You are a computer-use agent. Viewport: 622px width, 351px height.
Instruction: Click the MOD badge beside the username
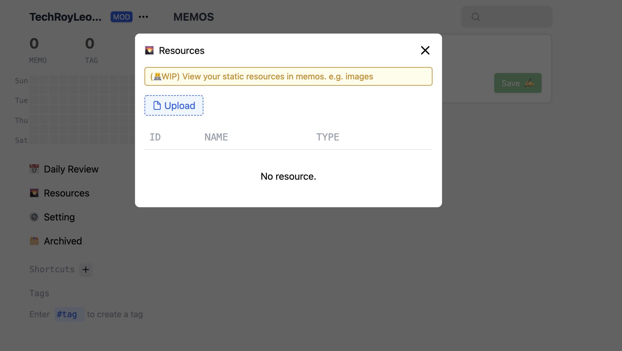click(121, 17)
